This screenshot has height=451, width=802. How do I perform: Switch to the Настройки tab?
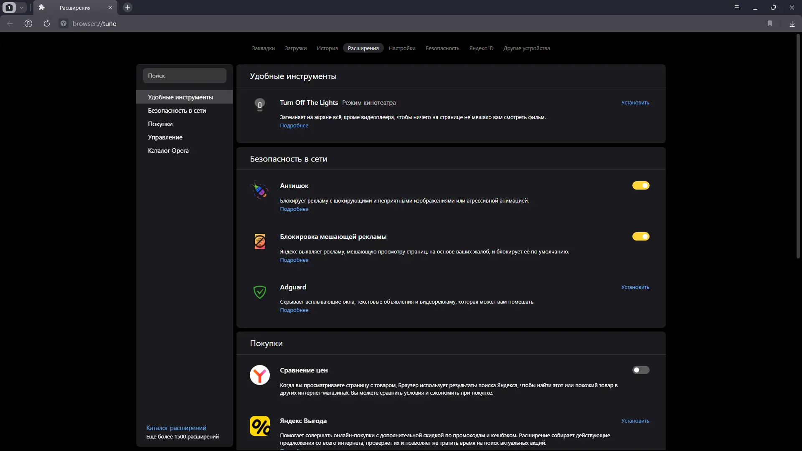(x=402, y=48)
